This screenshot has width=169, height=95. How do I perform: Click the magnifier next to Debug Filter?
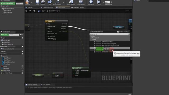click(111, 2)
